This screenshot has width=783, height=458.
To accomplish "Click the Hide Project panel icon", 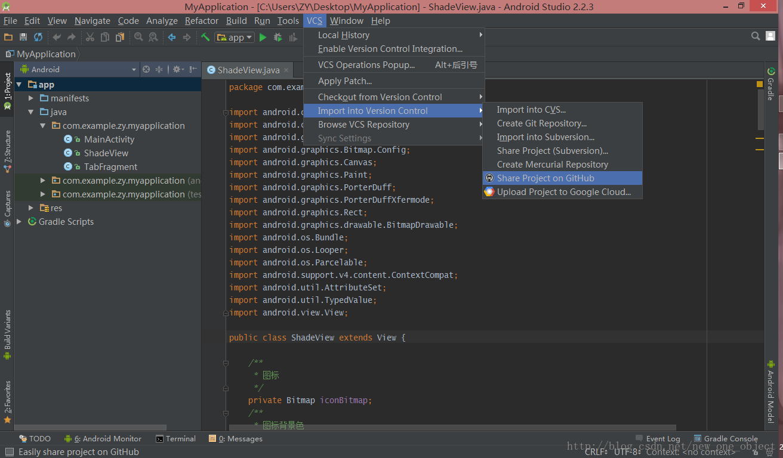I will click(193, 69).
